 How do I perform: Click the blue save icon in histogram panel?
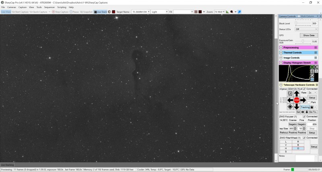click(312, 79)
